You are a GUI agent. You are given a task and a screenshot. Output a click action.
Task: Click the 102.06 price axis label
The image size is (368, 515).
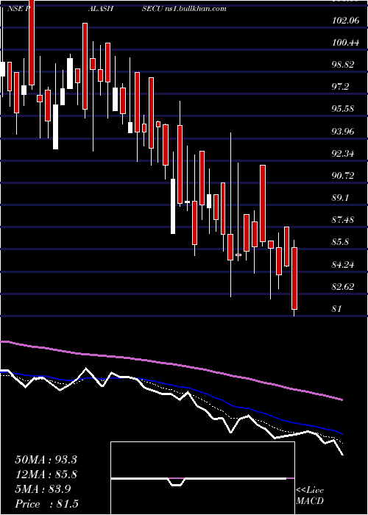coord(346,21)
